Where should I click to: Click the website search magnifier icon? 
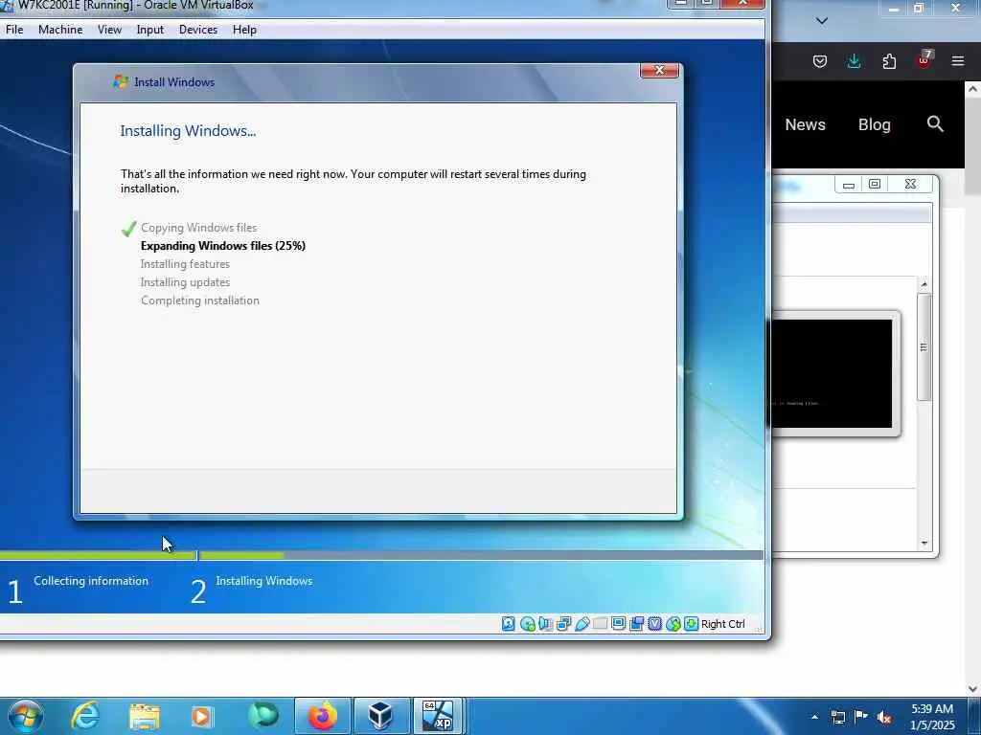click(935, 123)
